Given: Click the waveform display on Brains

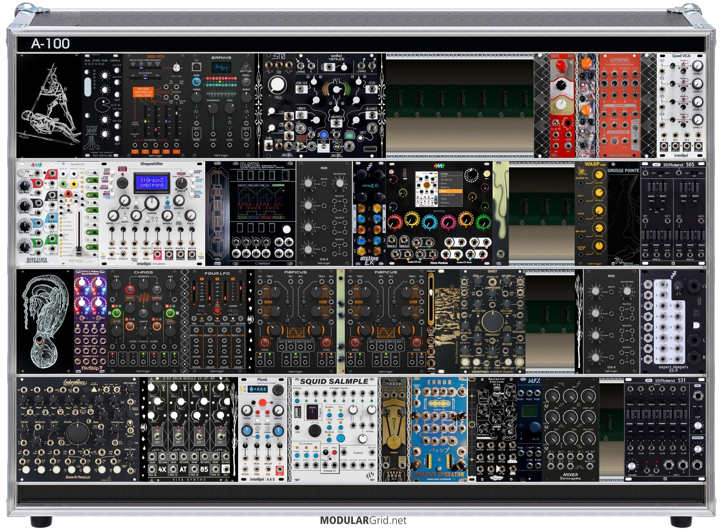Looking at the screenshot, I should click(221, 68).
